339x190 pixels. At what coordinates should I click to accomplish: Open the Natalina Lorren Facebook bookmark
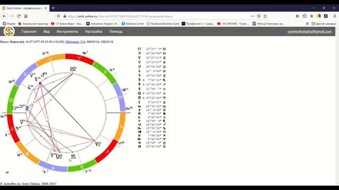coord(133,24)
